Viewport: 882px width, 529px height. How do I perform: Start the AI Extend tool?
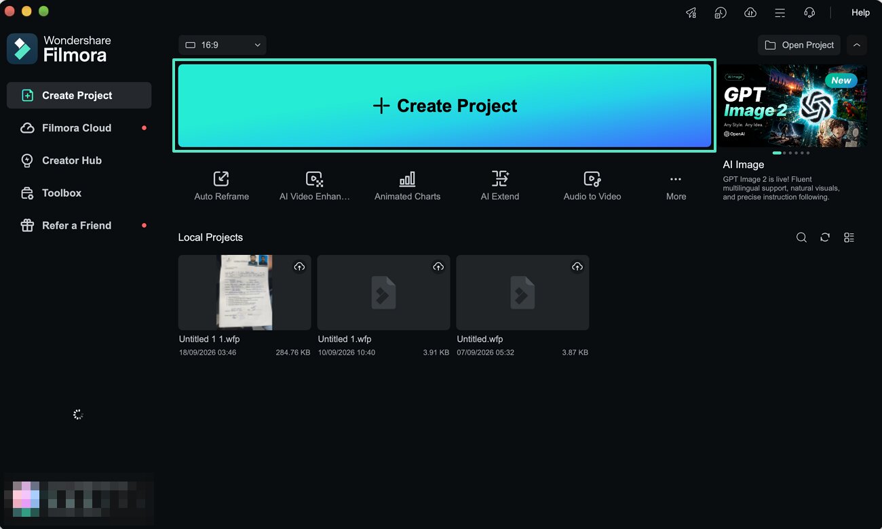[500, 186]
